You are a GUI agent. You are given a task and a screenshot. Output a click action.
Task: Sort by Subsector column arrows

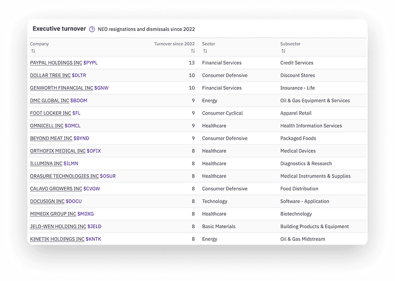click(x=283, y=51)
